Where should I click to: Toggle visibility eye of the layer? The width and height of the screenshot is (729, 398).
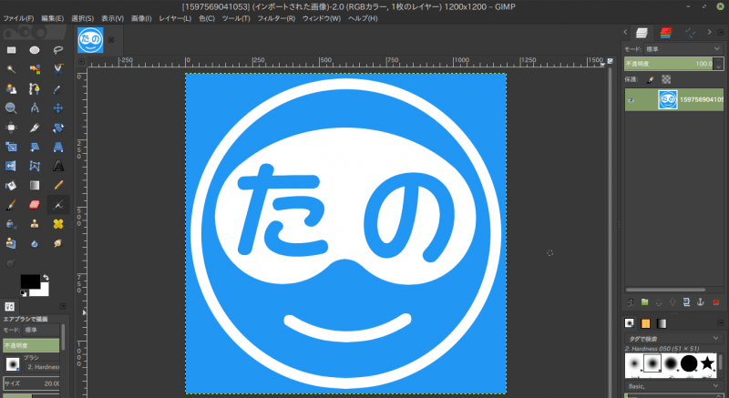pyautogui.click(x=631, y=100)
